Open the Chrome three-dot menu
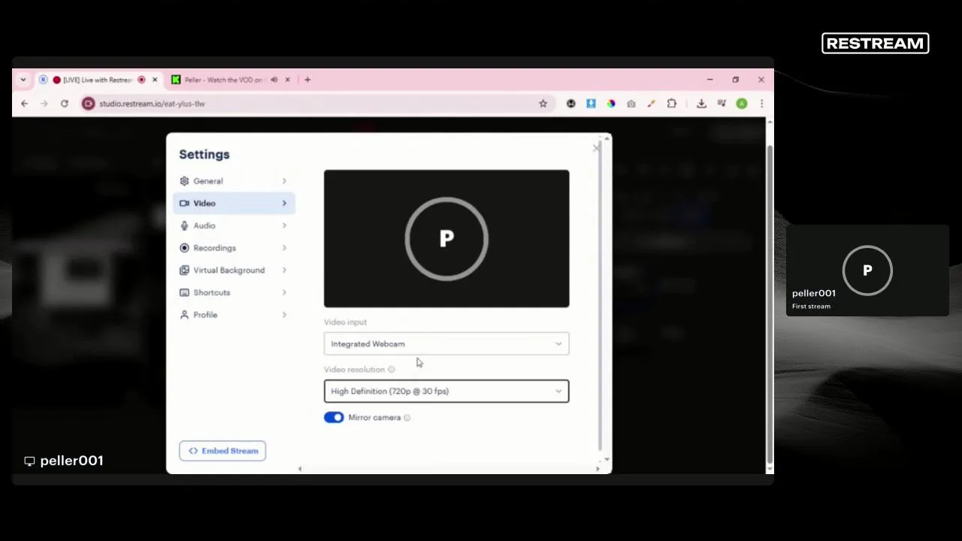Viewport: 962px width, 541px height. point(761,104)
